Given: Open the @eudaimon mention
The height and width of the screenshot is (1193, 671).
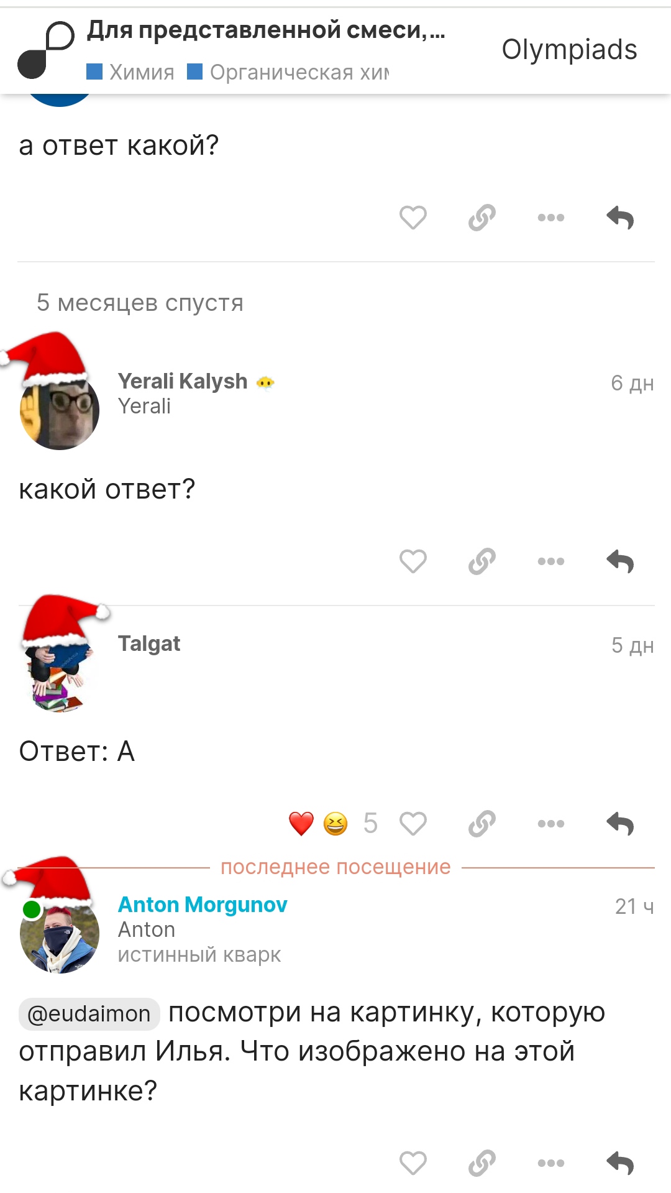Looking at the screenshot, I should 89,1013.
